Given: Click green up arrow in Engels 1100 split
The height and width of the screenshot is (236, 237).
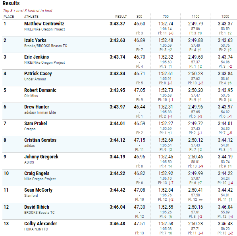Looking at the screenshot, I should coord(199,183).
